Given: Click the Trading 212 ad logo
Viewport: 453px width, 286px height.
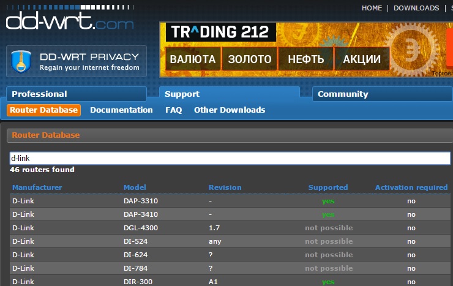Looking at the screenshot, I should pos(221,32).
